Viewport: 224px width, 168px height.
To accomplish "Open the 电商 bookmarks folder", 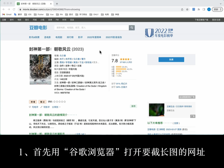I will point(105,15).
